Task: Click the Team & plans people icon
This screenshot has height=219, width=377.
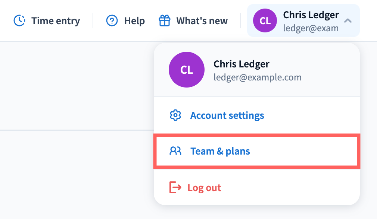Action: coord(175,151)
